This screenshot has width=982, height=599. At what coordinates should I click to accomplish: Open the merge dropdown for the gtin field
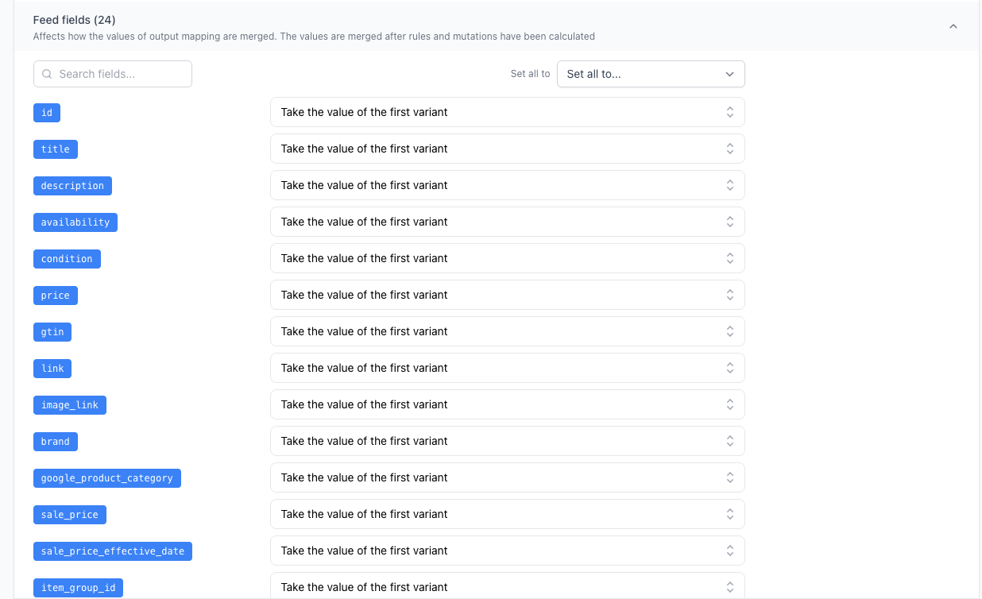(507, 331)
